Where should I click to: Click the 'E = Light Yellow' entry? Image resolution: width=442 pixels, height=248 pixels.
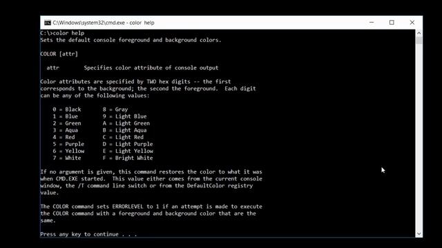128,151
